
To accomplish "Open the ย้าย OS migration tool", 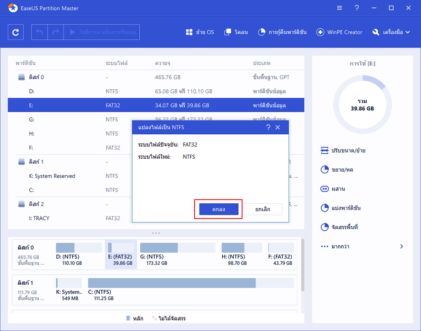I will pos(200,32).
